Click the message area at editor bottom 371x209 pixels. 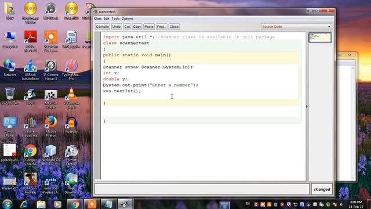coord(202,189)
